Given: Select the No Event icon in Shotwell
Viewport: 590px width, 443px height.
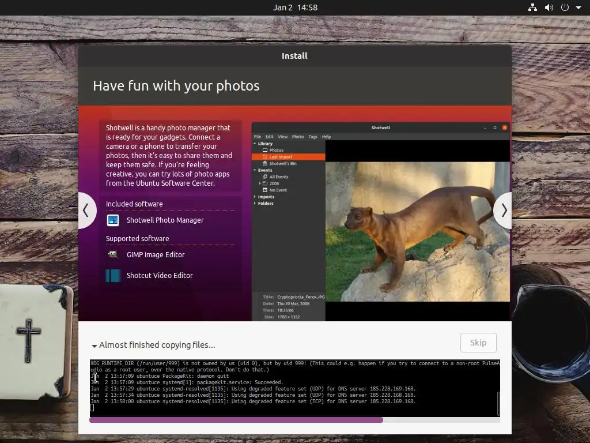Looking at the screenshot, I should point(265,190).
